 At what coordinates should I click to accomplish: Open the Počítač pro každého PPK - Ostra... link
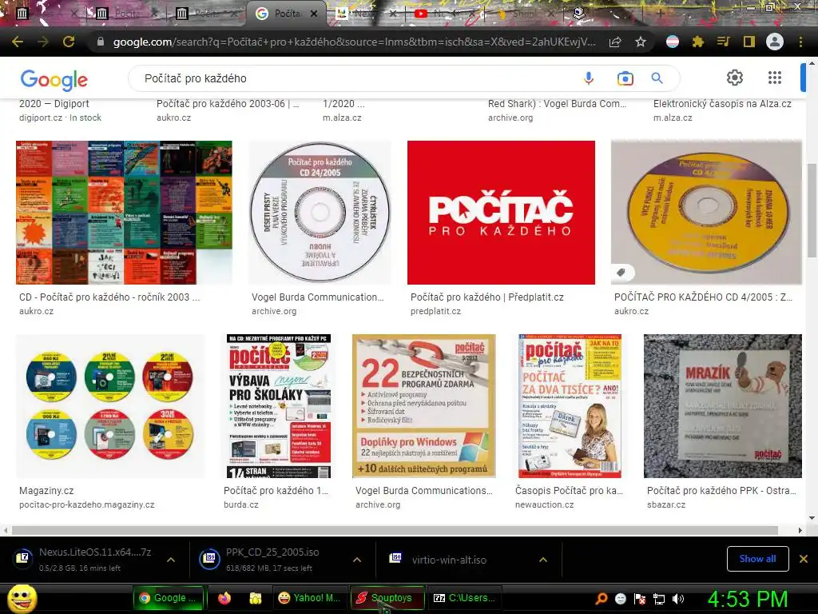(x=721, y=491)
